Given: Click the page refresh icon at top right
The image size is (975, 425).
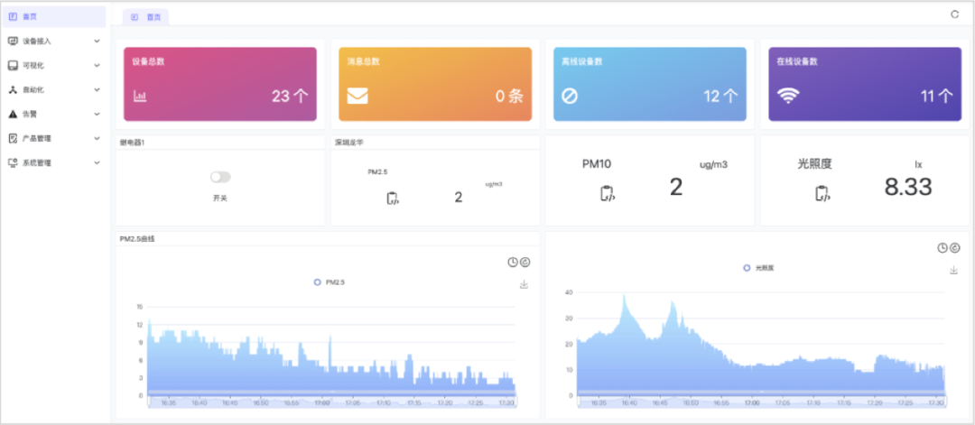Looking at the screenshot, I should pos(955,14).
